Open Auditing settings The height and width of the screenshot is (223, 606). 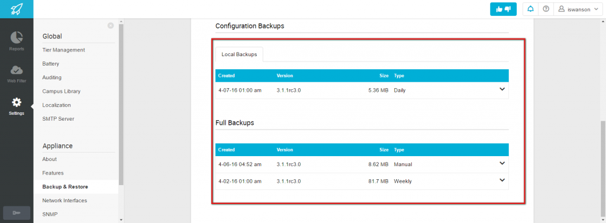click(x=52, y=77)
